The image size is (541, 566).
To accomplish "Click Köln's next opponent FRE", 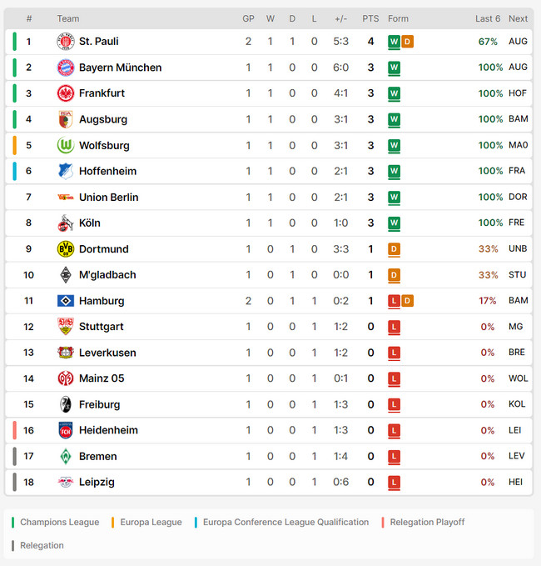I will (517, 223).
